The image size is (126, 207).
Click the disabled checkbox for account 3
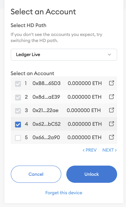tap(18, 111)
